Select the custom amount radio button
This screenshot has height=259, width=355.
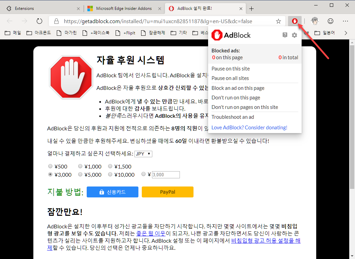coord(143,174)
